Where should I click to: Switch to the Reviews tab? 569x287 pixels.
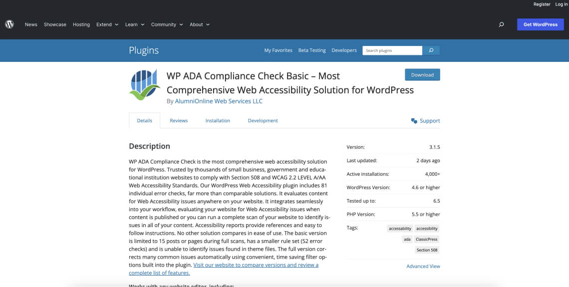pos(179,121)
